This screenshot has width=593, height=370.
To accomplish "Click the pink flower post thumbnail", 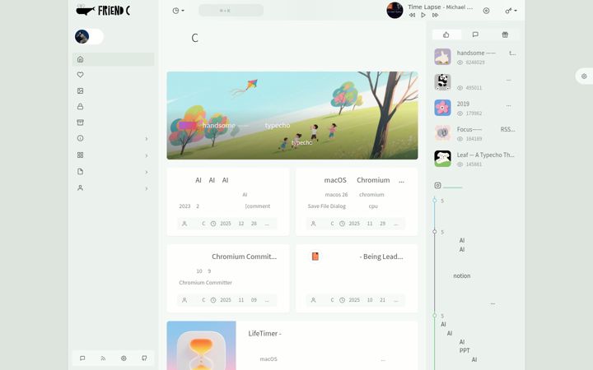I will [442, 108].
